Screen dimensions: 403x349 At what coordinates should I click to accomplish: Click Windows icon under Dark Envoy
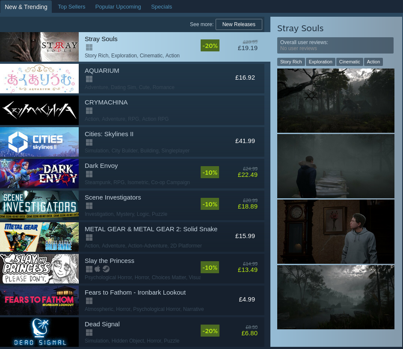click(x=89, y=174)
